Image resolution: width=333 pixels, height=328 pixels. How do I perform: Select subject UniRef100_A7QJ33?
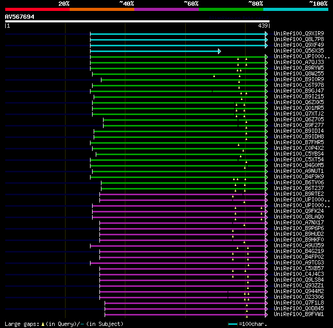click(x=299, y=62)
